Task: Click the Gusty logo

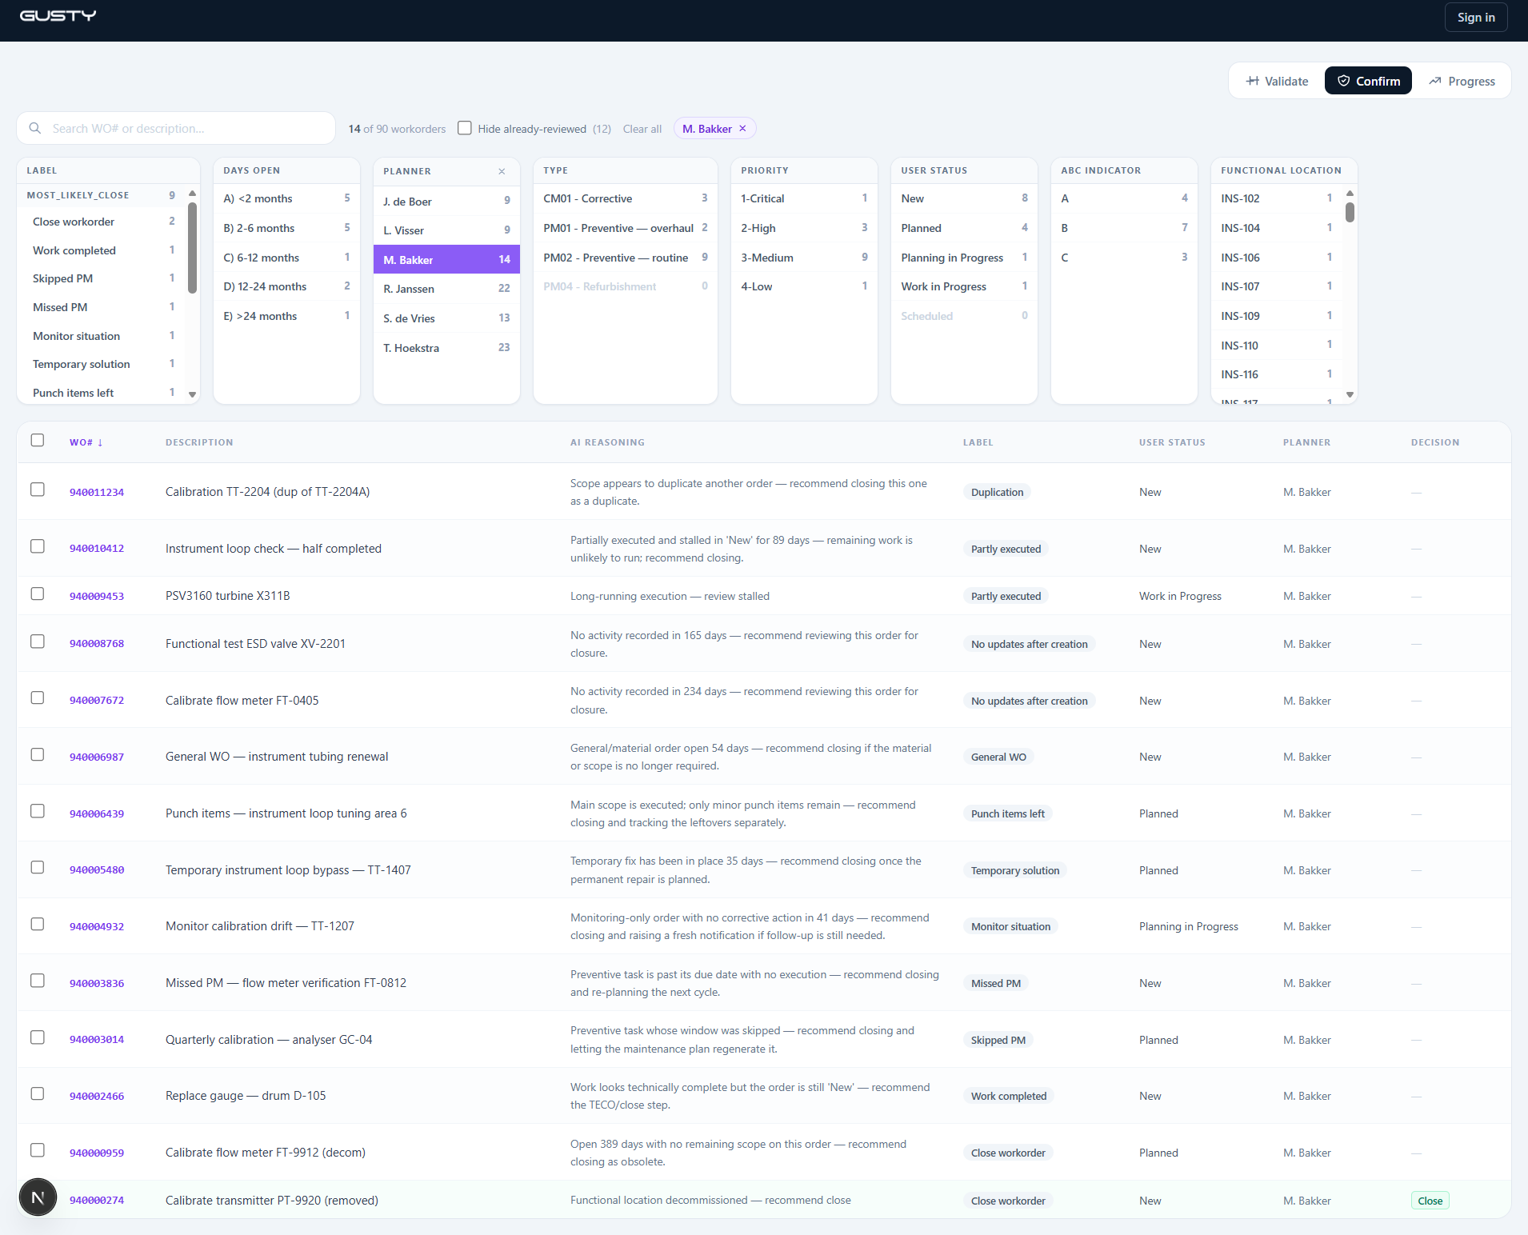Action: point(58,16)
